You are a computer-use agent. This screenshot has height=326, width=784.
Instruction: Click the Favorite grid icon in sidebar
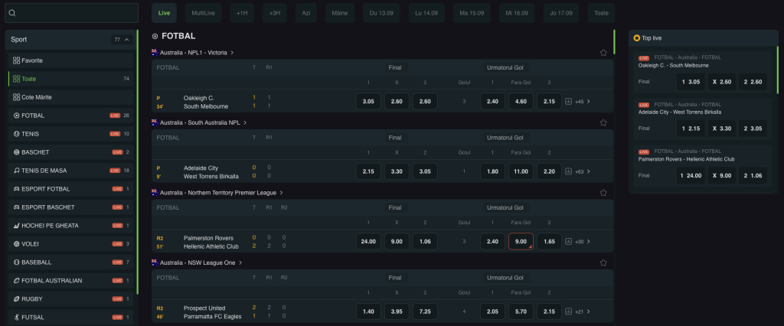tap(17, 60)
